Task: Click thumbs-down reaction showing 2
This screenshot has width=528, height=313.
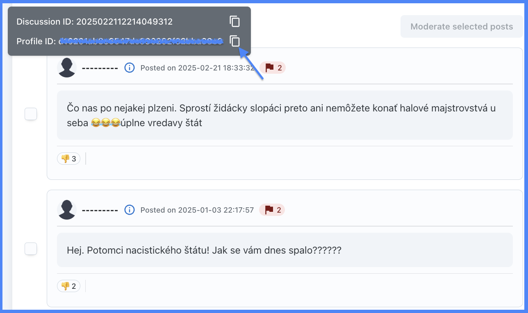Action: point(68,286)
